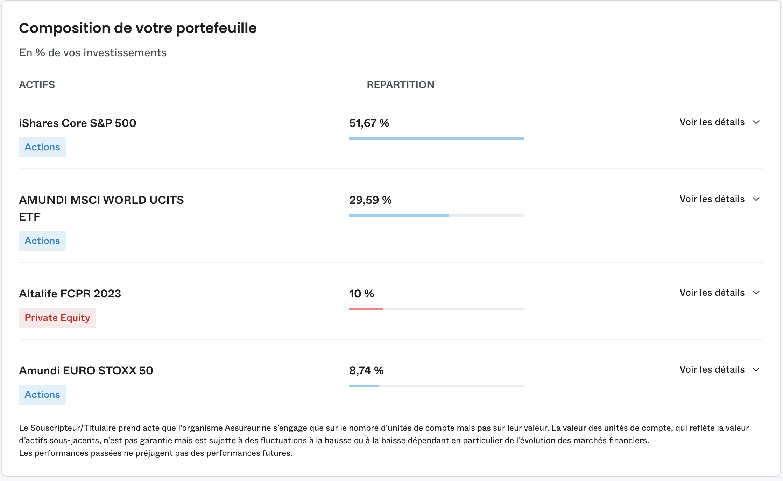Click Actions badge under AMUNDI MSCI WORLD UCITS ETF
This screenshot has width=783, height=481.
(42, 241)
